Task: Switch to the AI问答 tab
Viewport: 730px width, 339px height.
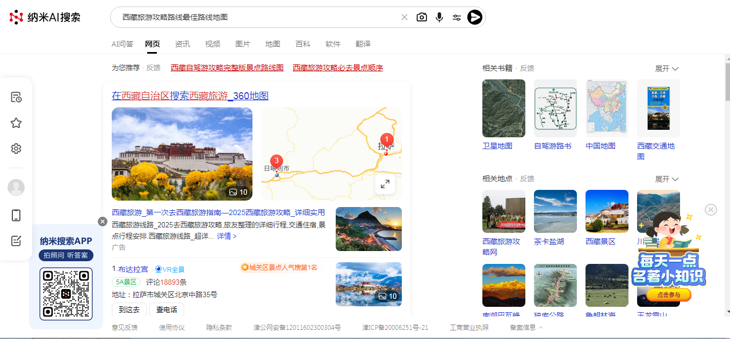Action: tap(122, 44)
